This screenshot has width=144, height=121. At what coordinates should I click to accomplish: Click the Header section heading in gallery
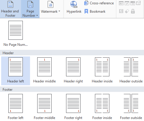[x=72, y=53]
